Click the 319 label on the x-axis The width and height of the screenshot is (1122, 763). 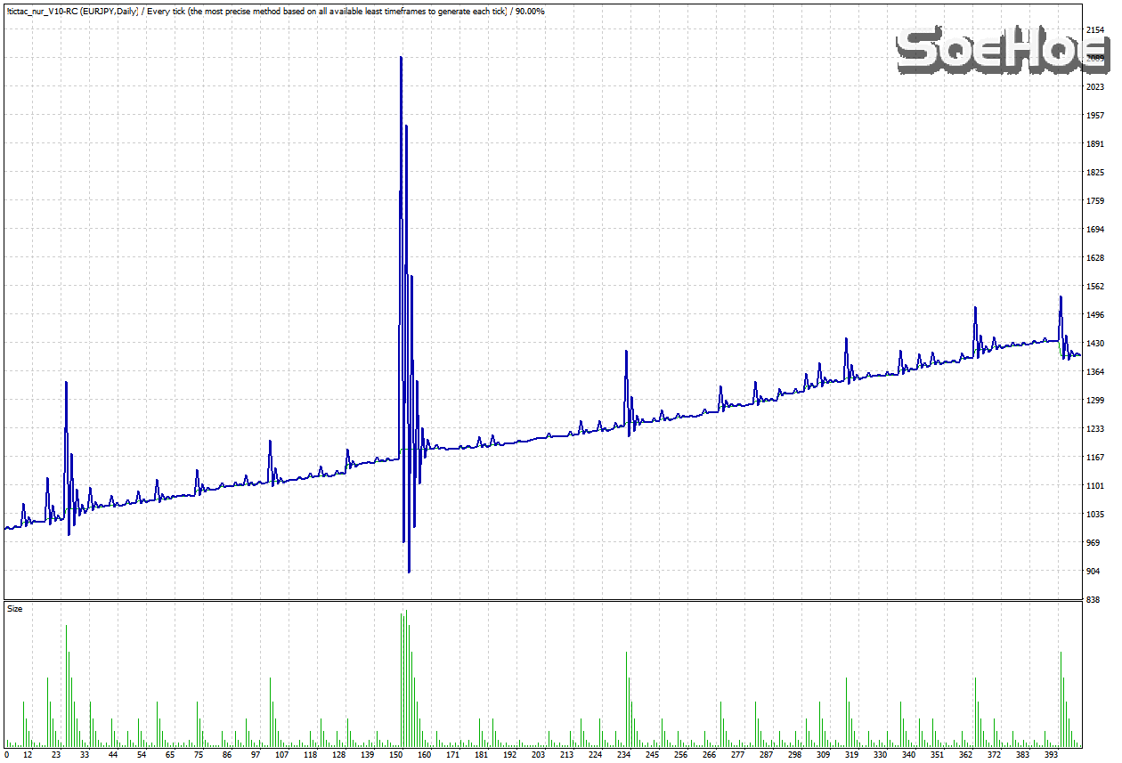pyautogui.click(x=852, y=755)
